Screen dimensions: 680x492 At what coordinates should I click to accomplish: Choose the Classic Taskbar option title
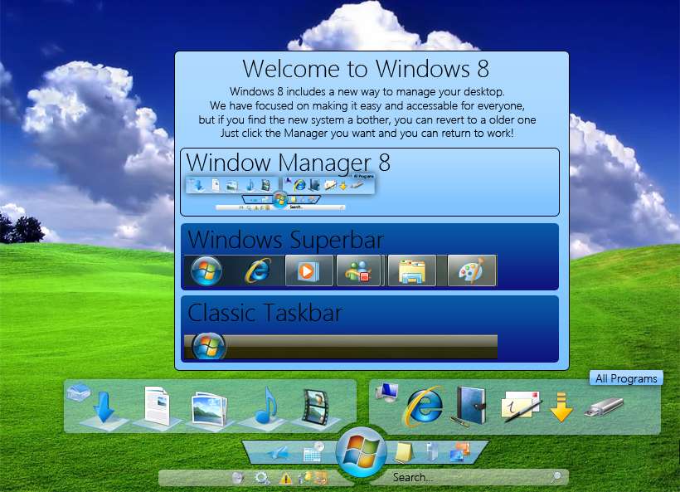[x=265, y=313]
